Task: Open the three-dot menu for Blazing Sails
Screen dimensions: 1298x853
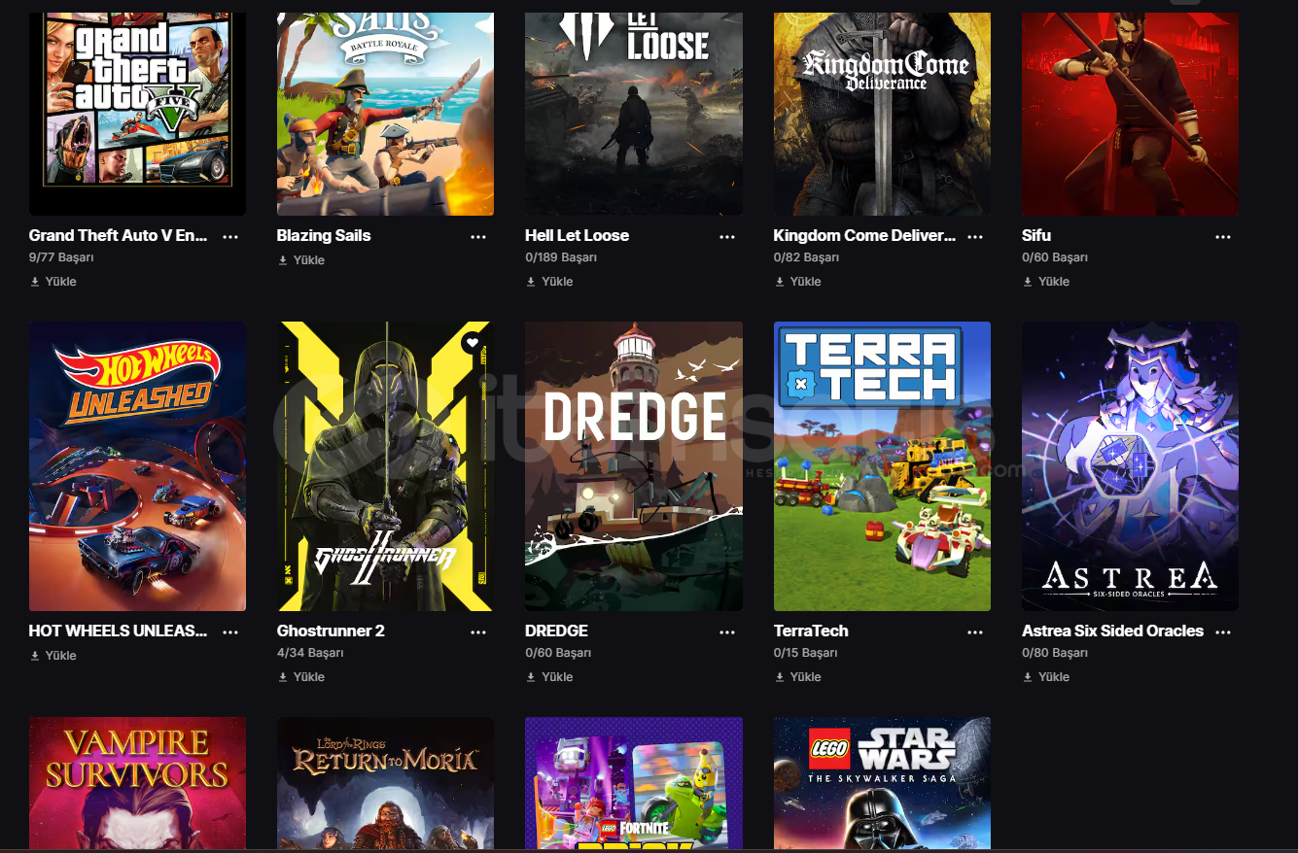Action: 478,236
